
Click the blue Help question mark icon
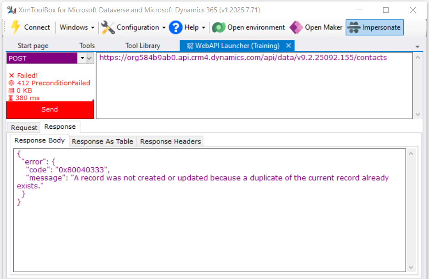tap(175, 27)
